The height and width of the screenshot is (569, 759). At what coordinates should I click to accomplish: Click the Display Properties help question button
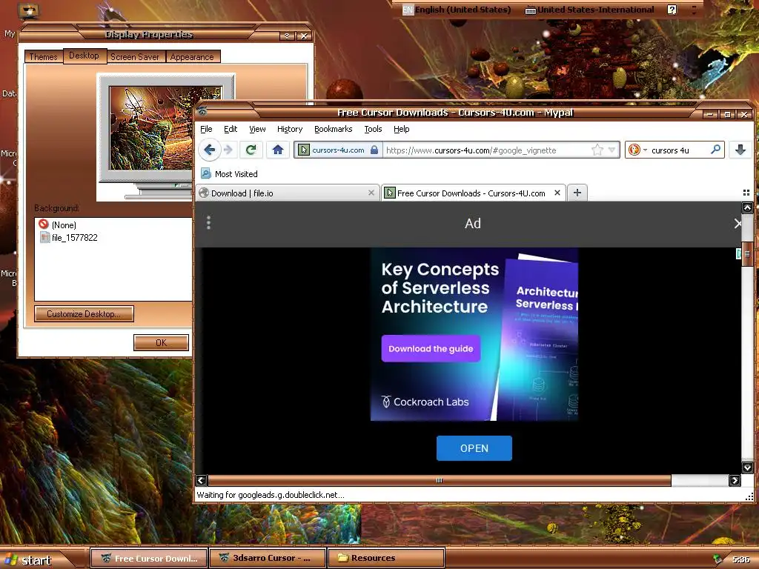click(x=287, y=36)
